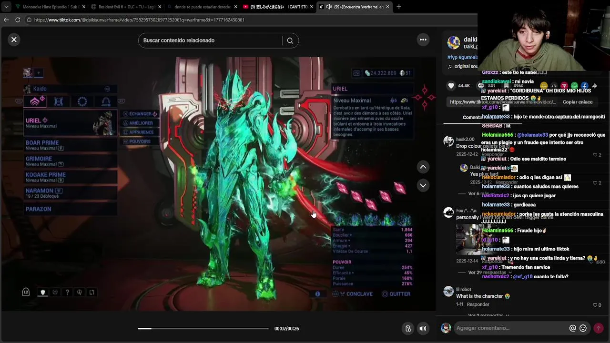Image resolution: width=610 pixels, height=343 pixels.
Task: Seek on the video progress bar
Action: click(203, 328)
